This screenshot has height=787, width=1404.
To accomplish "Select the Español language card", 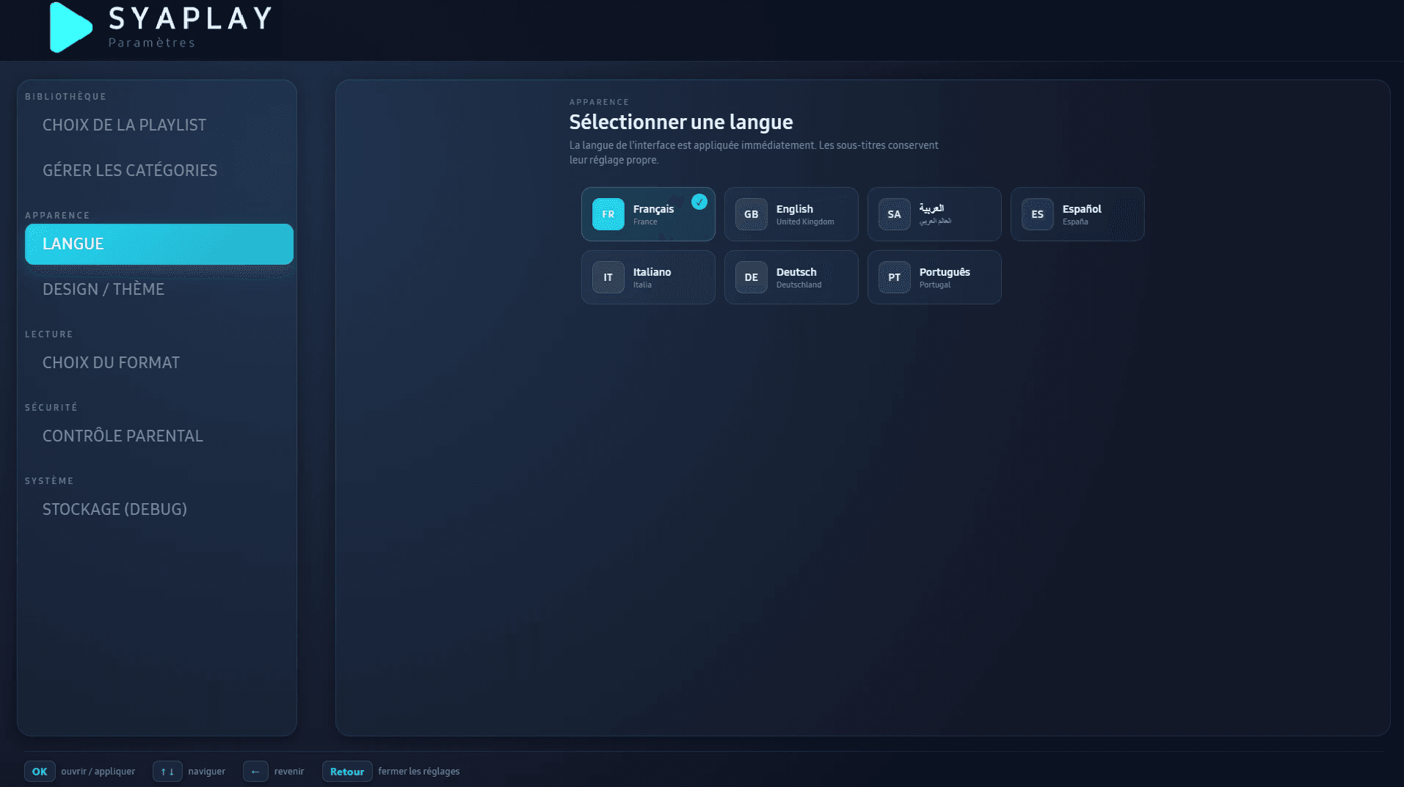I will (1077, 214).
